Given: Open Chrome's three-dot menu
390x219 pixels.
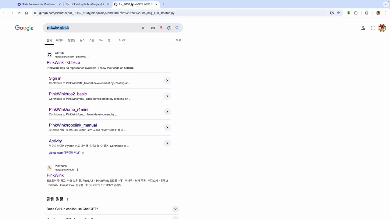Looking at the screenshot, I should 385,13.
